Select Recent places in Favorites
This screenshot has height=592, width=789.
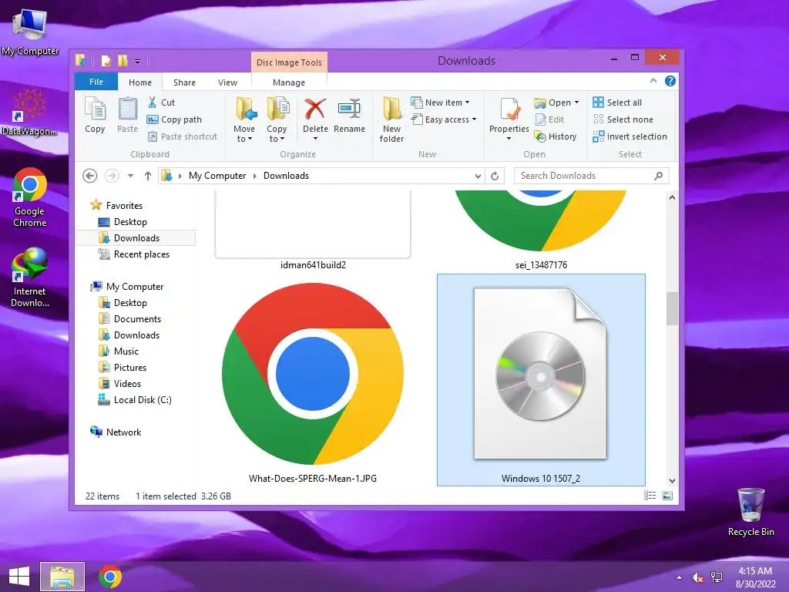(134, 254)
